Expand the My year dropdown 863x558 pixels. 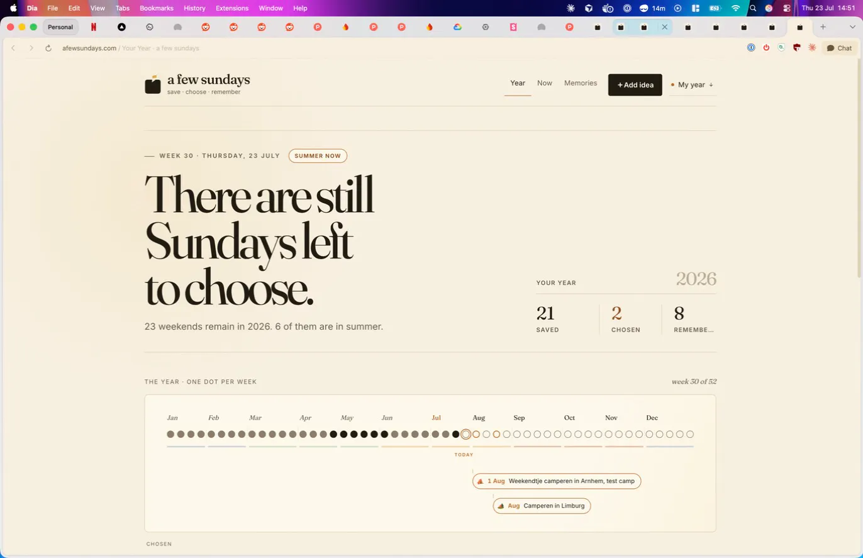tap(693, 85)
